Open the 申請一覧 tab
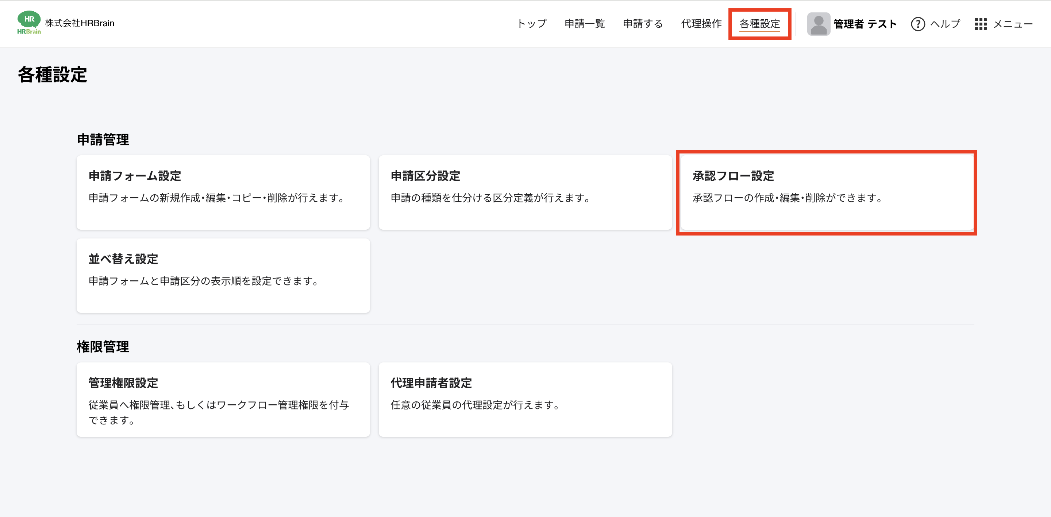This screenshot has height=517, width=1051. pyautogui.click(x=584, y=24)
